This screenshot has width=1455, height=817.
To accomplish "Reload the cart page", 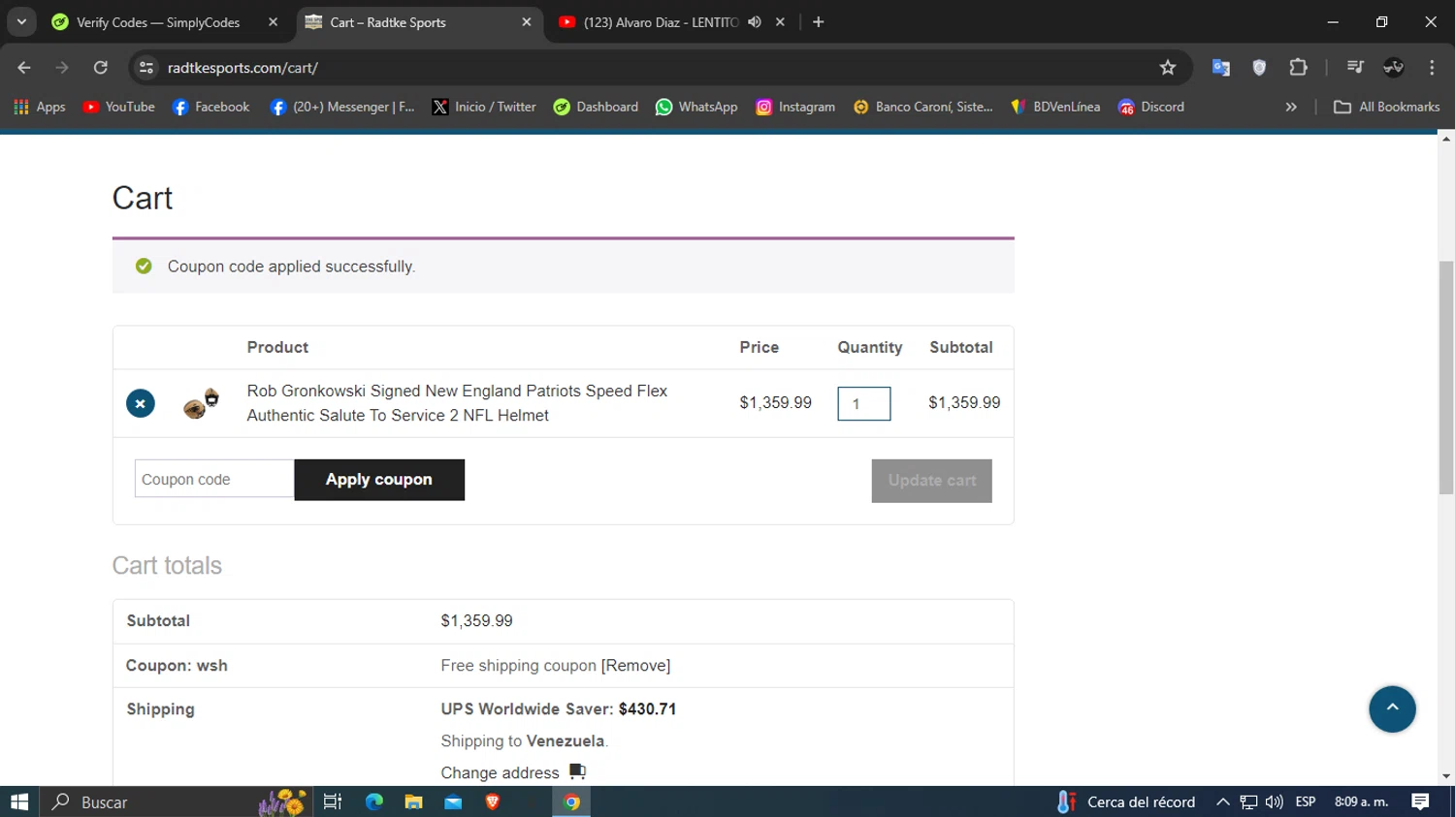I will 100,67.
